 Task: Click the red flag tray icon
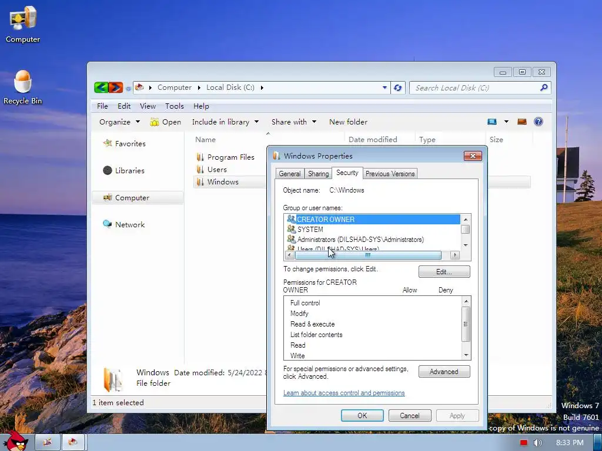(524, 443)
